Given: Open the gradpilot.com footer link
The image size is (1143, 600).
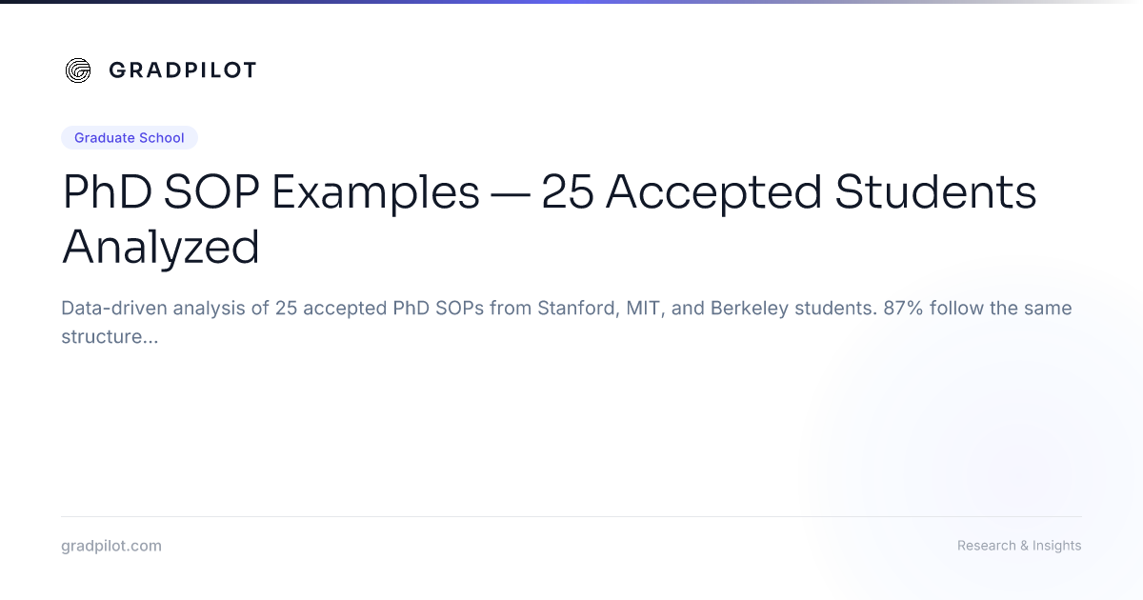Looking at the screenshot, I should (x=111, y=546).
